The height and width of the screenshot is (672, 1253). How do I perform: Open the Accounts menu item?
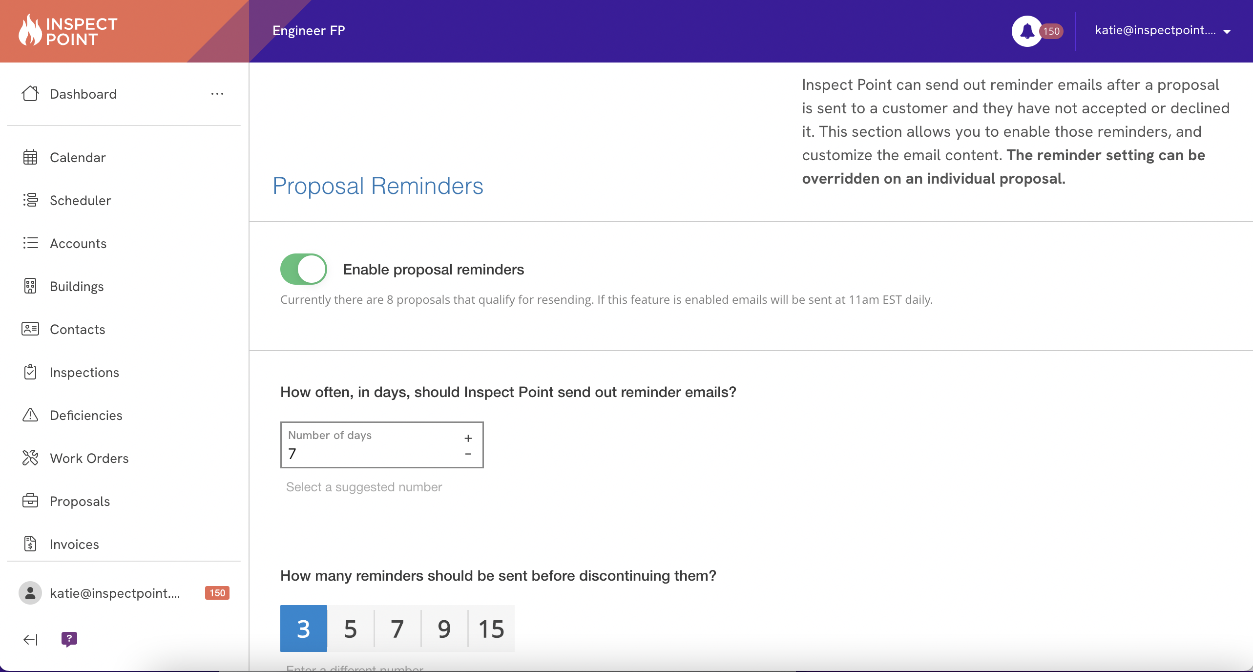click(78, 243)
